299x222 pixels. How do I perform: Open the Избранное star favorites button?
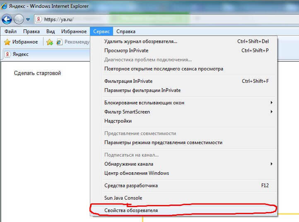[21, 42]
